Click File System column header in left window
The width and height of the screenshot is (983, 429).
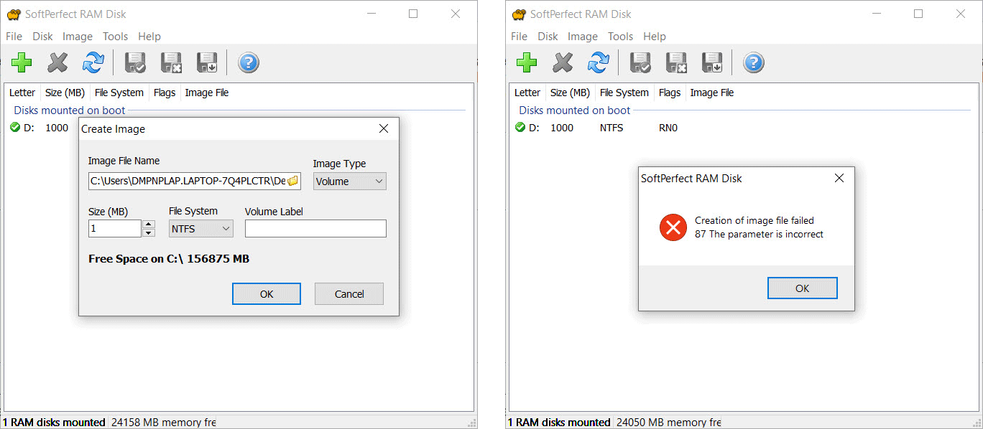[119, 93]
